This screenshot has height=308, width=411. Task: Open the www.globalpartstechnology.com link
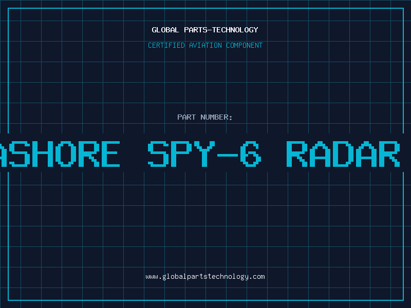pos(205,277)
